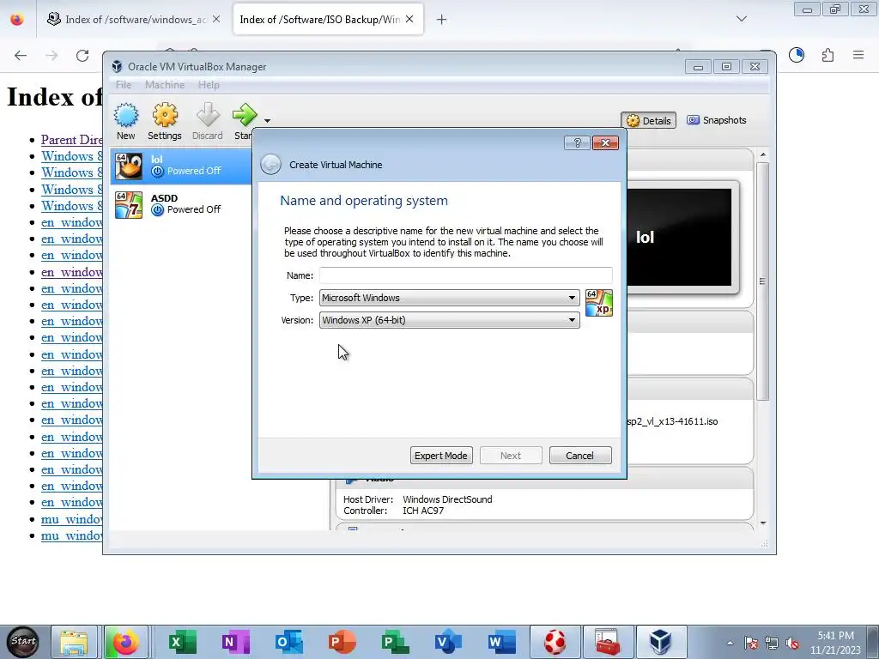
Task: Cancel the Create Virtual Machine wizard
Action: click(580, 456)
